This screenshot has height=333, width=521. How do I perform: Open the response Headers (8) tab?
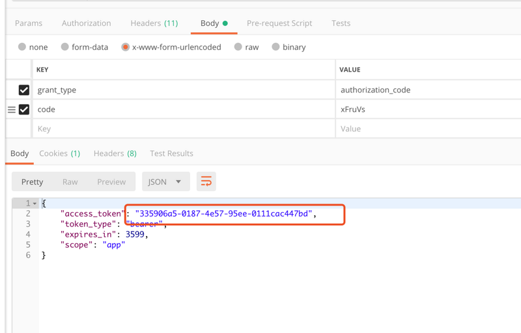pyautogui.click(x=115, y=153)
